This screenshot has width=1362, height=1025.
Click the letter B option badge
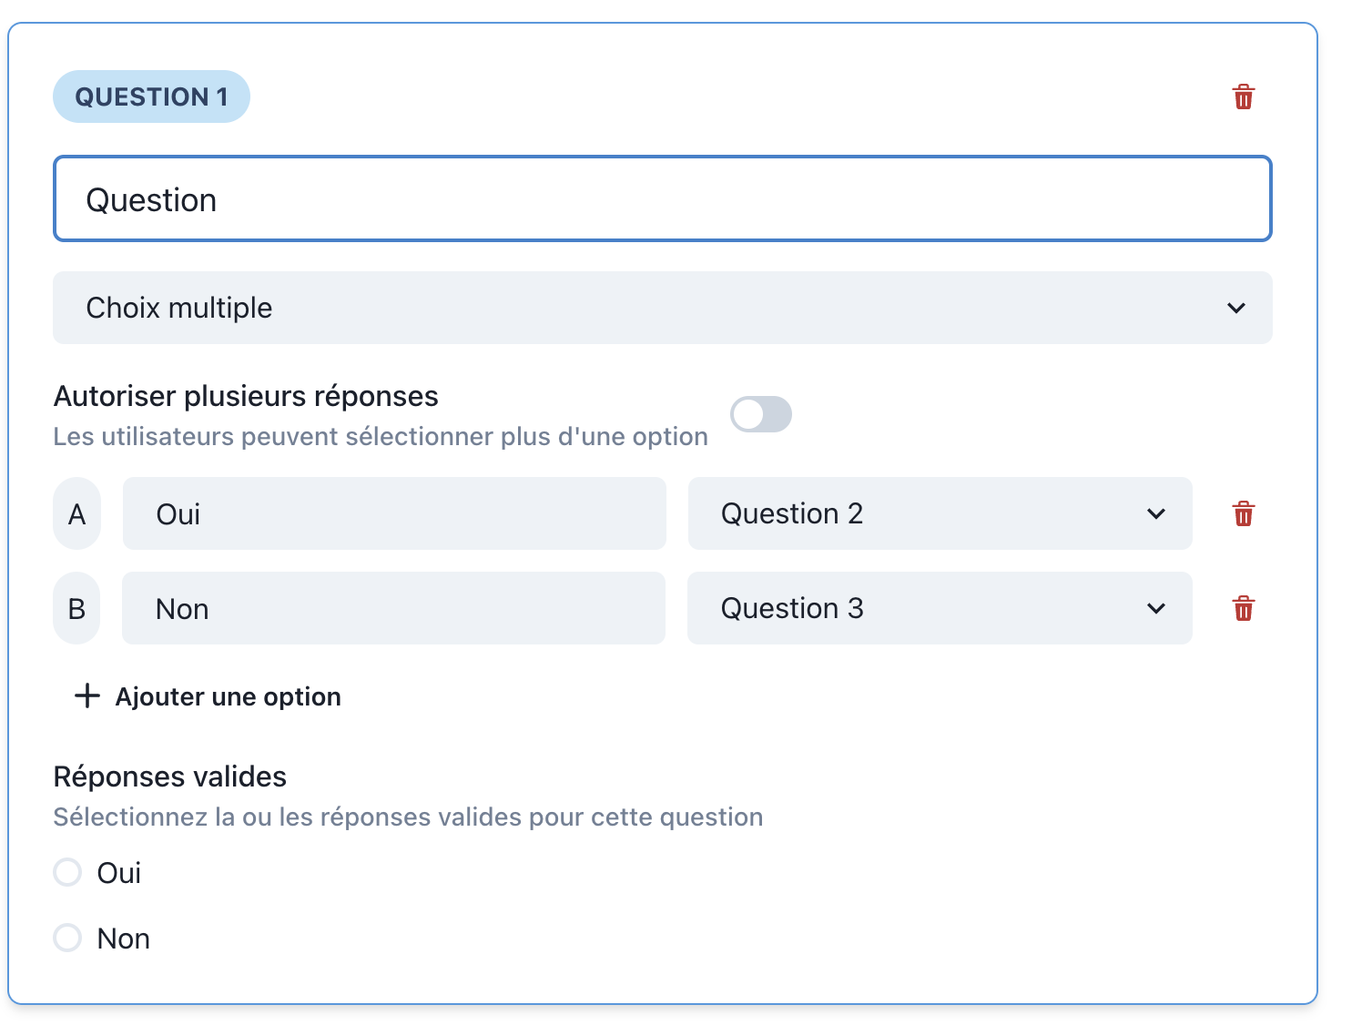point(77,608)
